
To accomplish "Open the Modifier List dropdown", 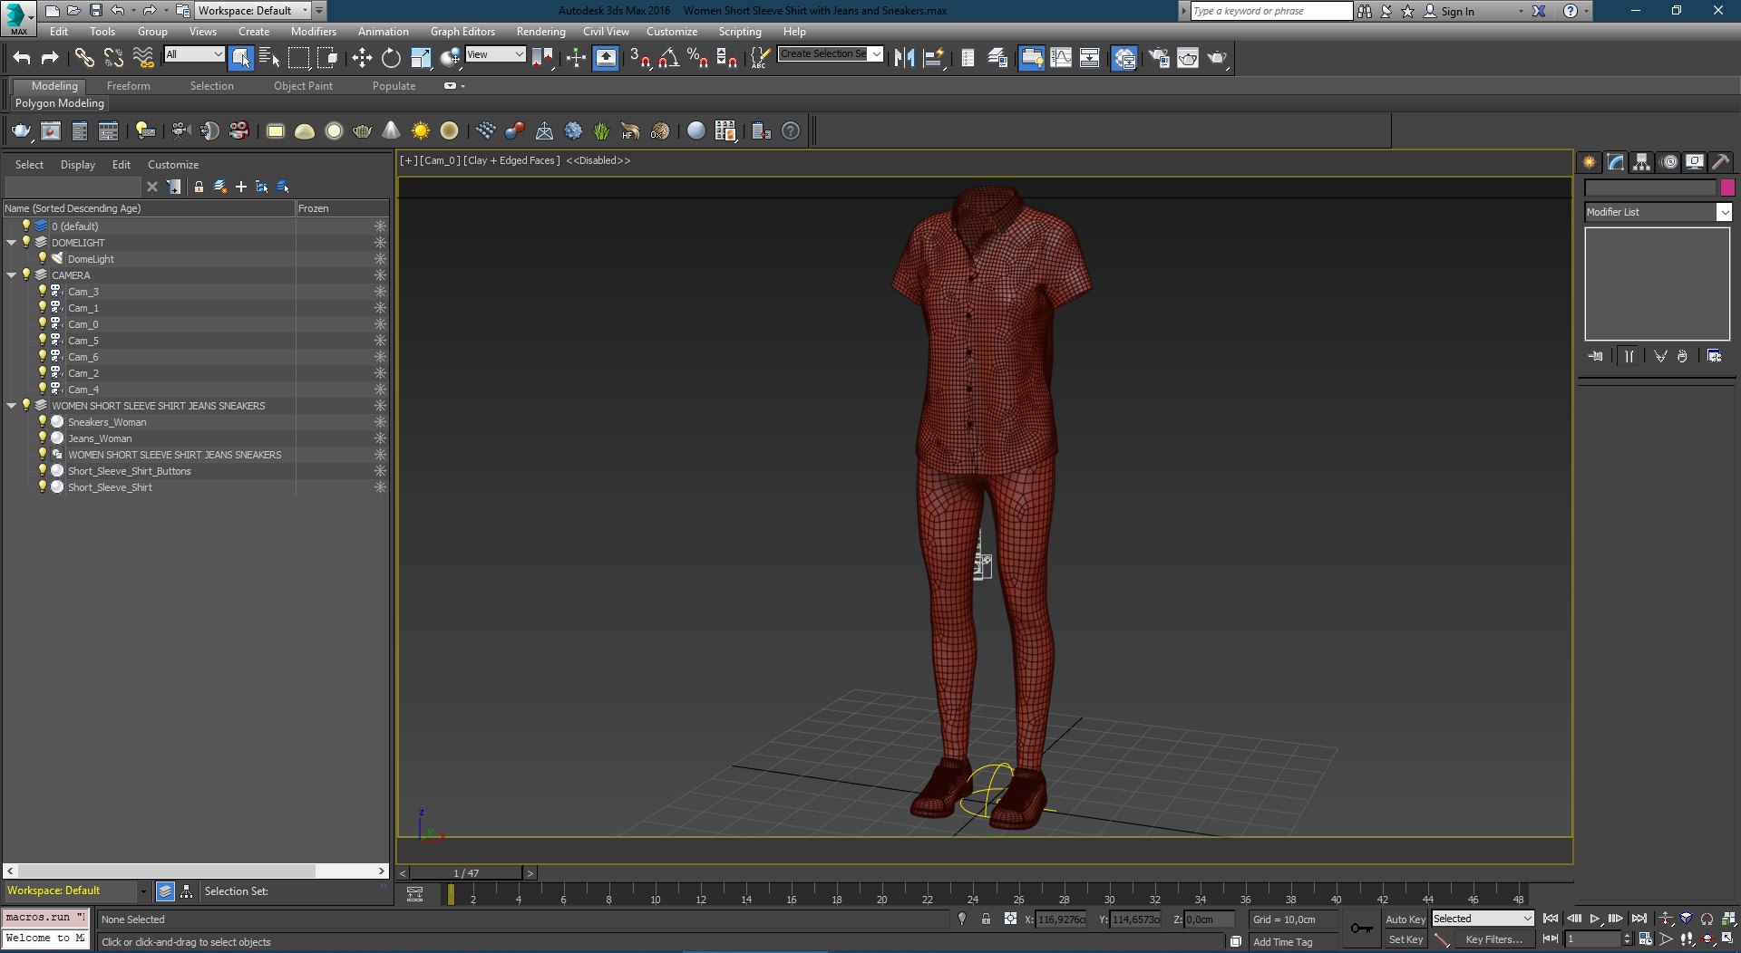I will point(1658,212).
